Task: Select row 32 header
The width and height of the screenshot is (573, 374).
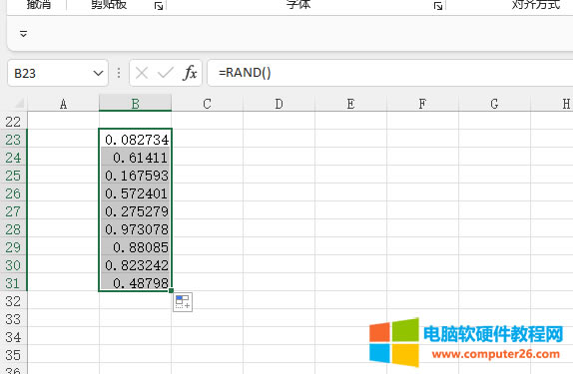Action: click(13, 301)
